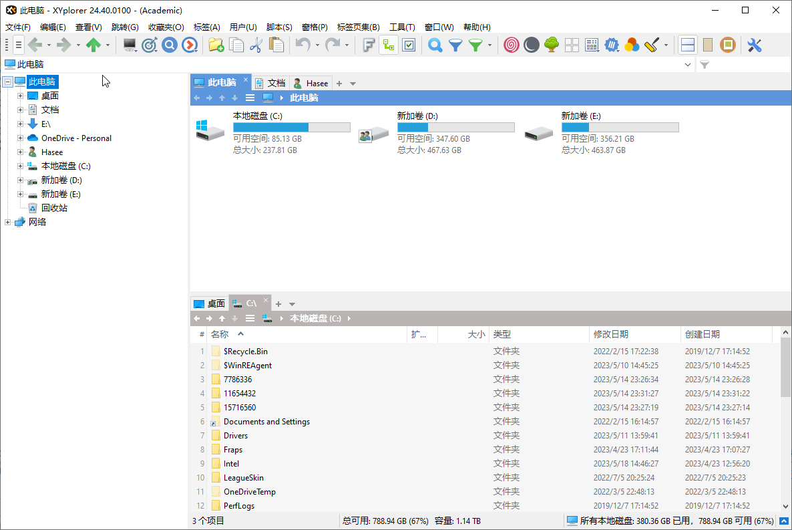Screen dimensions: 792x530
Task: Click the pink spiral icon
Action: click(511, 45)
